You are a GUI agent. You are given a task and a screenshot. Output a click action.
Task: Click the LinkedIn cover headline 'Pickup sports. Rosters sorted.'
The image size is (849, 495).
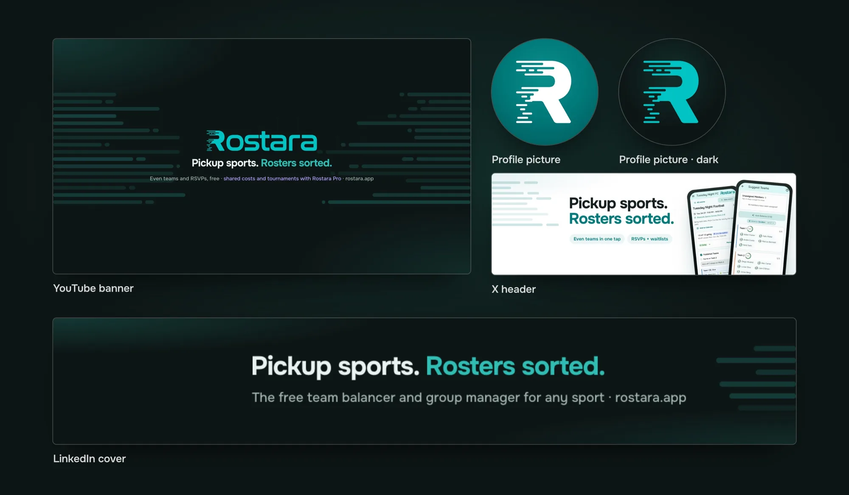[x=428, y=366]
